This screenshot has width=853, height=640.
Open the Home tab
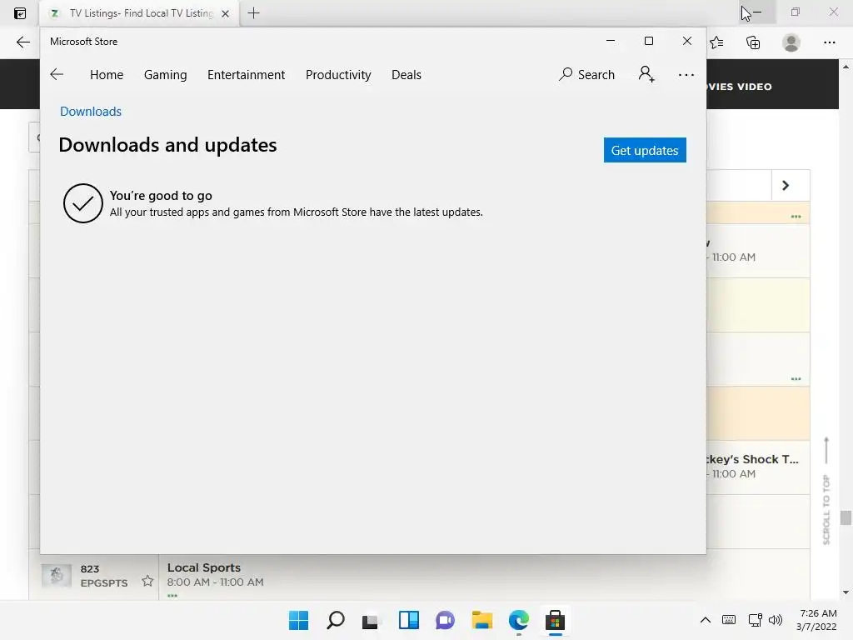pyautogui.click(x=107, y=74)
